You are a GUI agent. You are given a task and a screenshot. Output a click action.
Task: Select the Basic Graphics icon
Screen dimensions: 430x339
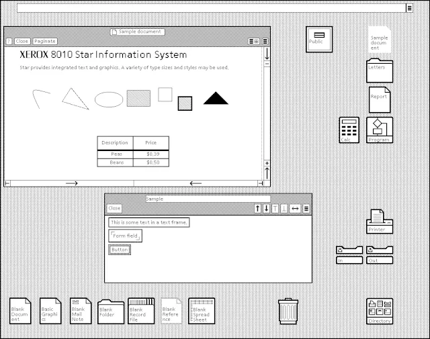(x=50, y=311)
